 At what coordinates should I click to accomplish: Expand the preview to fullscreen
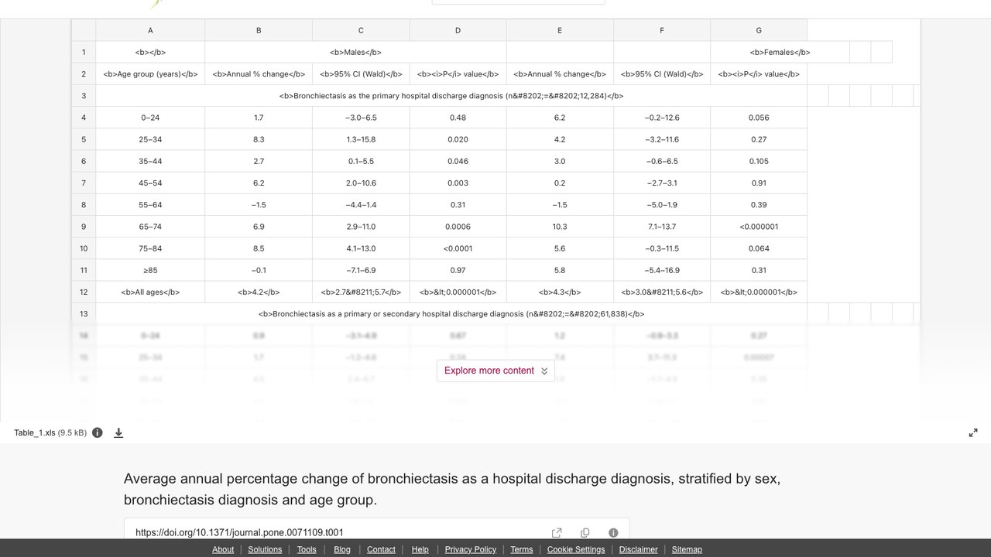[x=973, y=432]
